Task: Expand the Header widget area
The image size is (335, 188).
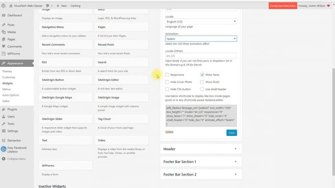Action: 201,149
